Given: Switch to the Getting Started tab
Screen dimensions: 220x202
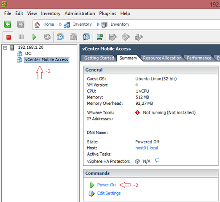Looking at the screenshot, I should pos(99,58).
